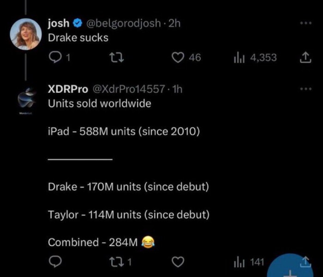This screenshot has height=277, width=323.
Task: Share josh's tweet via share icon
Action: click(x=305, y=57)
